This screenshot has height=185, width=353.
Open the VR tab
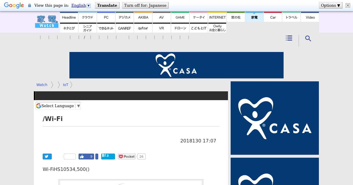(x=161, y=28)
